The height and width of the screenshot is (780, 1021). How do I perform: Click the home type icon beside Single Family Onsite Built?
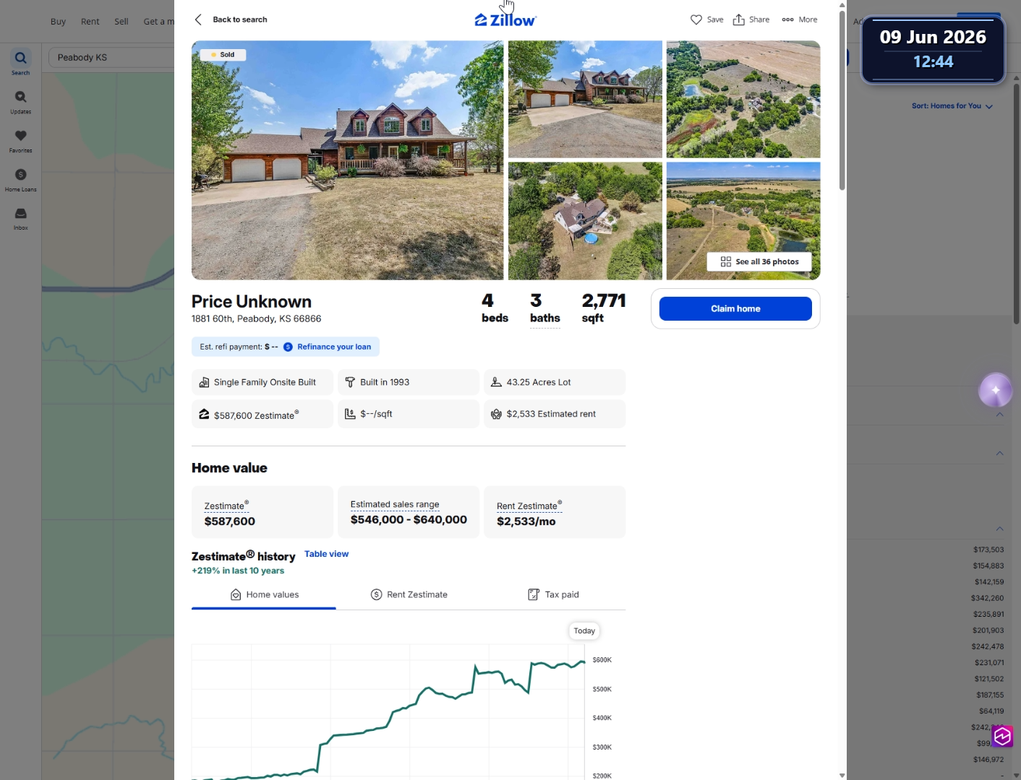click(204, 382)
